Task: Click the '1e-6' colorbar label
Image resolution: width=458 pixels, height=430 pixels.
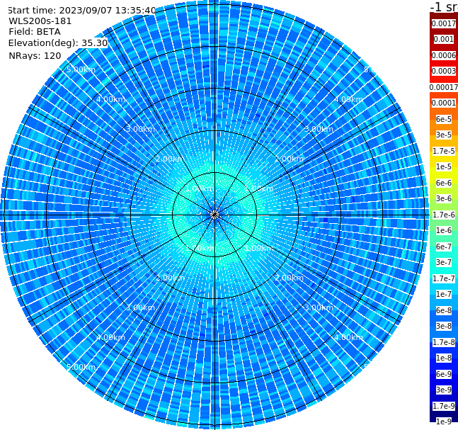Action: [x=444, y=230]
